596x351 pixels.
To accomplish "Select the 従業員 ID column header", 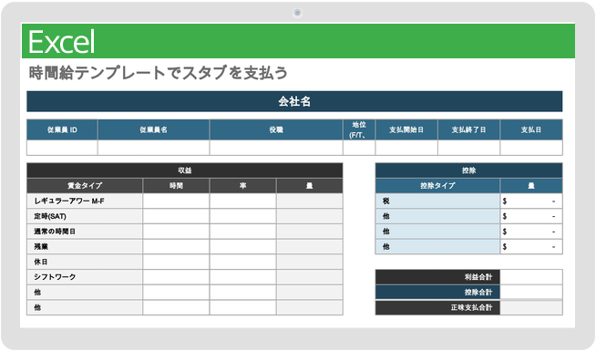I will (62, 129).
